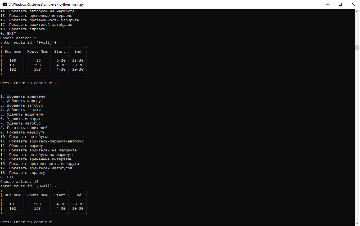The width and height of the screenshot is (360, 226).
Task: Click menu line '3. Добавить автобус'
Action: pos(22,105)
